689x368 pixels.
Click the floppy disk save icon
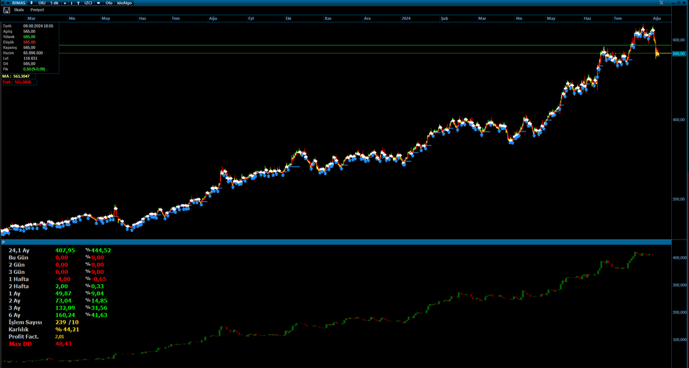pos(6,10)
